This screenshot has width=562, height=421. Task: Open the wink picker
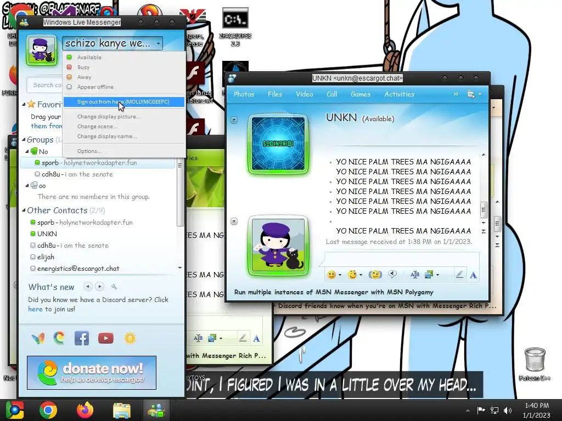tap(355, 275)
